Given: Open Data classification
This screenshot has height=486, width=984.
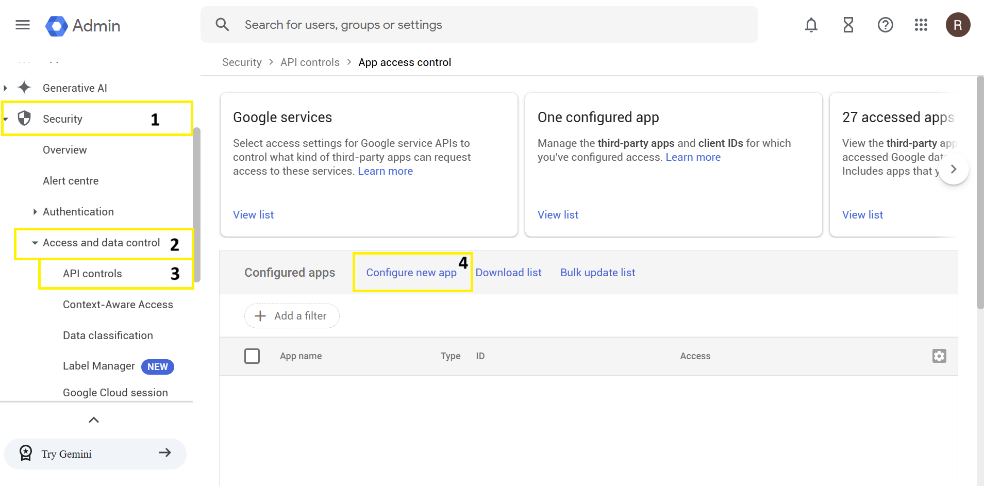Looking at the screenshot, I should pyautogui.click(x=108, y=336).
